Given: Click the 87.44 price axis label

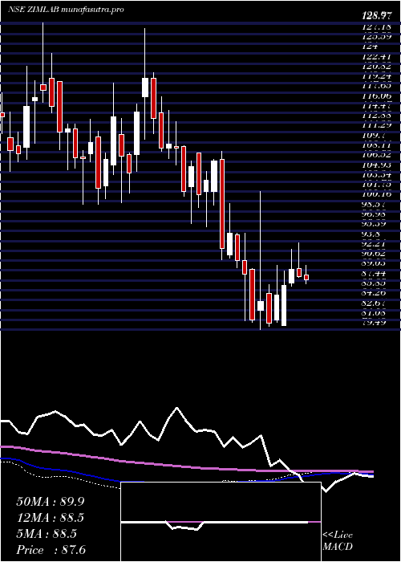Looking at the screenshot, I should pos(375,273).
